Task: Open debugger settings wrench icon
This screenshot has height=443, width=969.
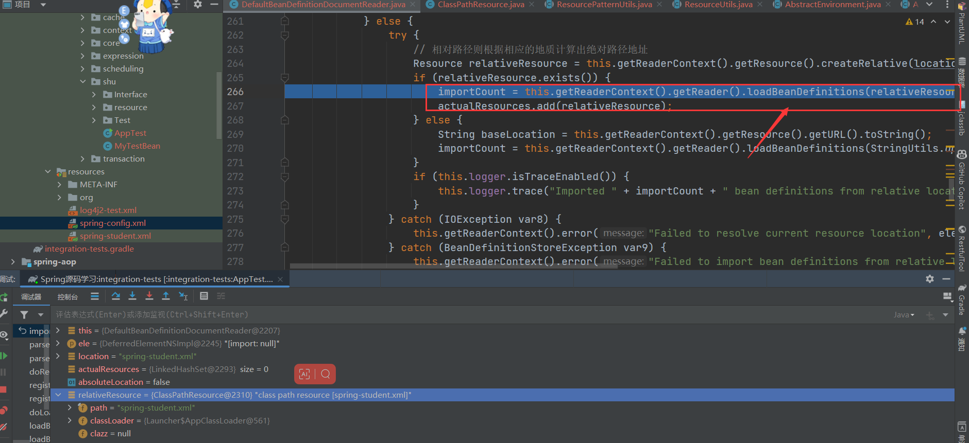Action: 4,313
